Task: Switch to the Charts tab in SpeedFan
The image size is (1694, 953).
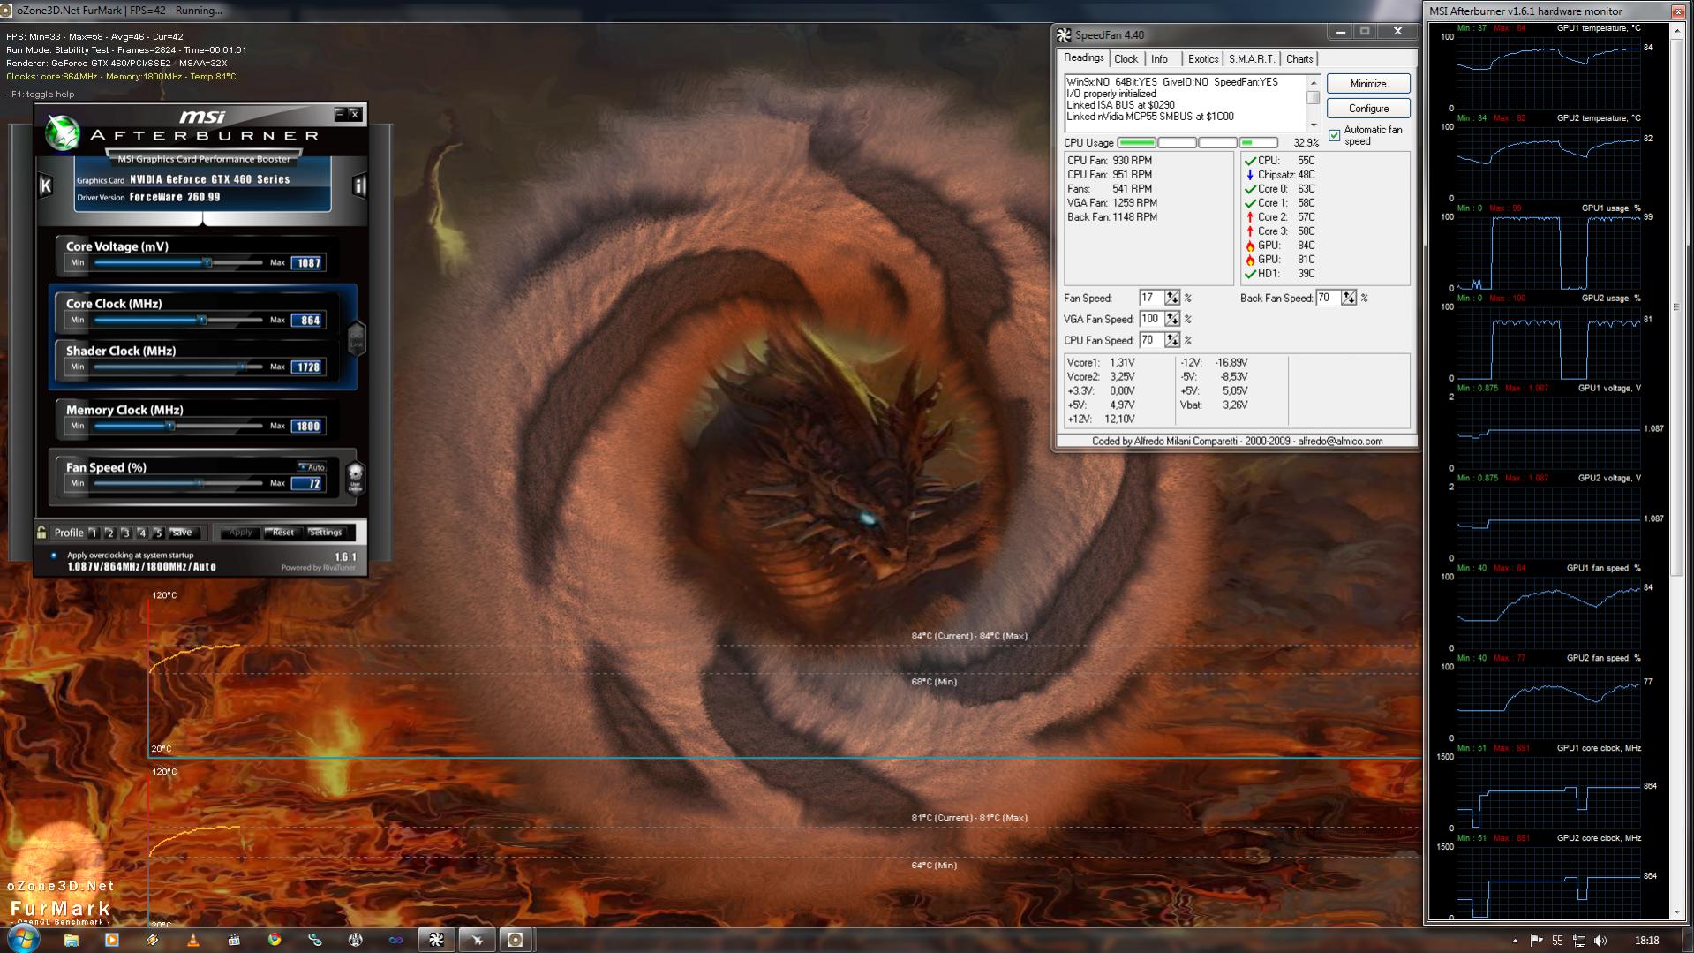Action: (x=1299, y=59)
